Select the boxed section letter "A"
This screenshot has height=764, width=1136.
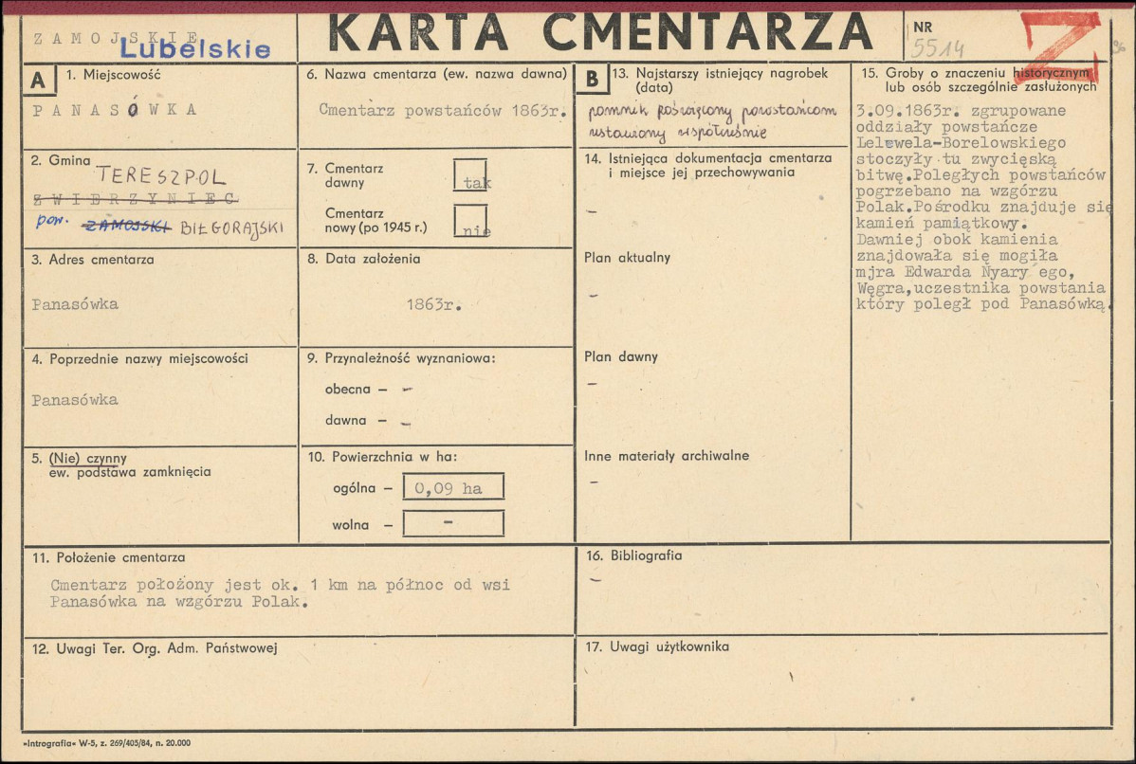[x=38, y=80]
